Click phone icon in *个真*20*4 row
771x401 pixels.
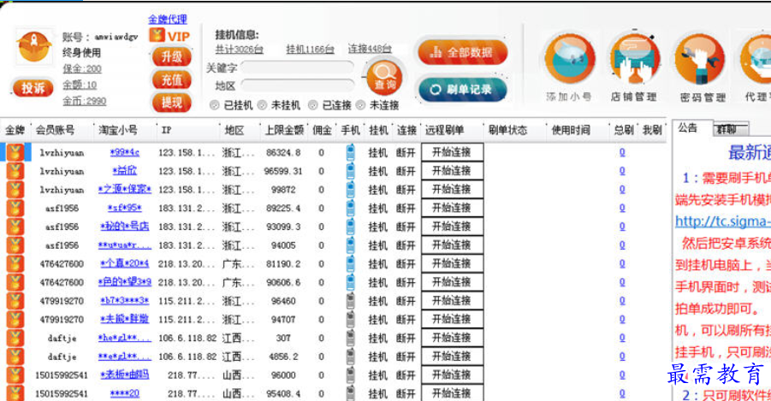click(x=351, y=264)
